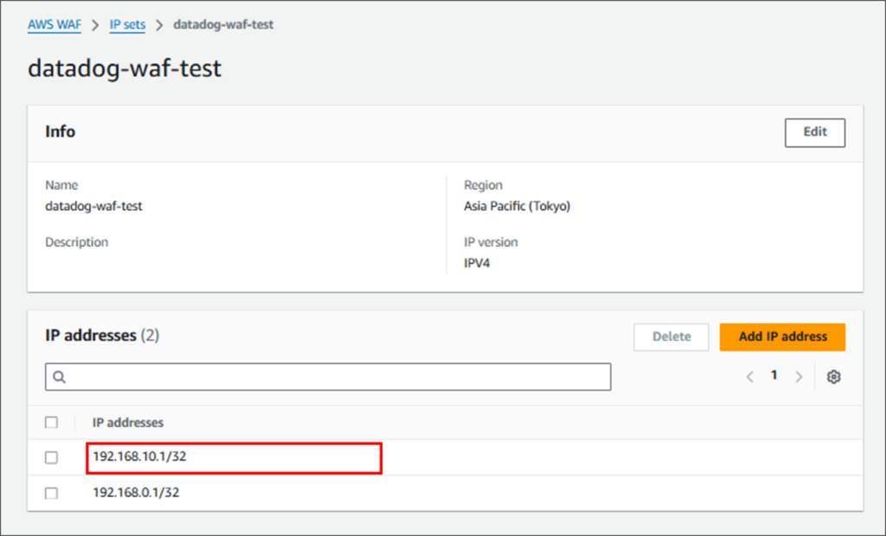The width and height of the screenshot is (886, 536).
Task: Select page number 1 in pagination
Action: click(x=774, y=375)
